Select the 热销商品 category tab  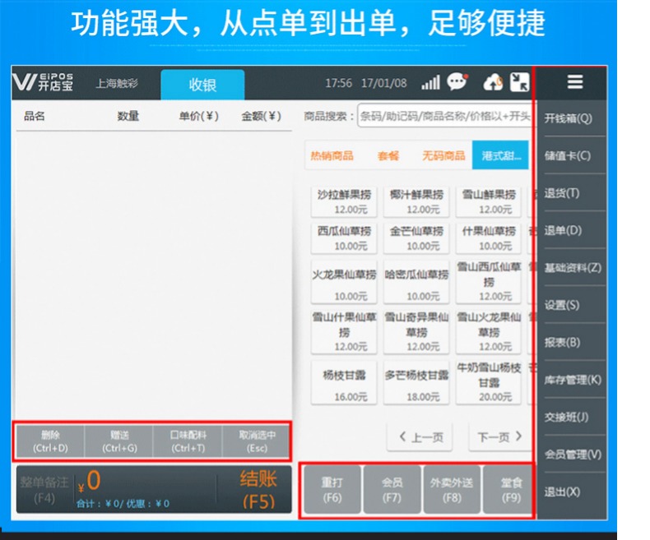click(332, 155)
